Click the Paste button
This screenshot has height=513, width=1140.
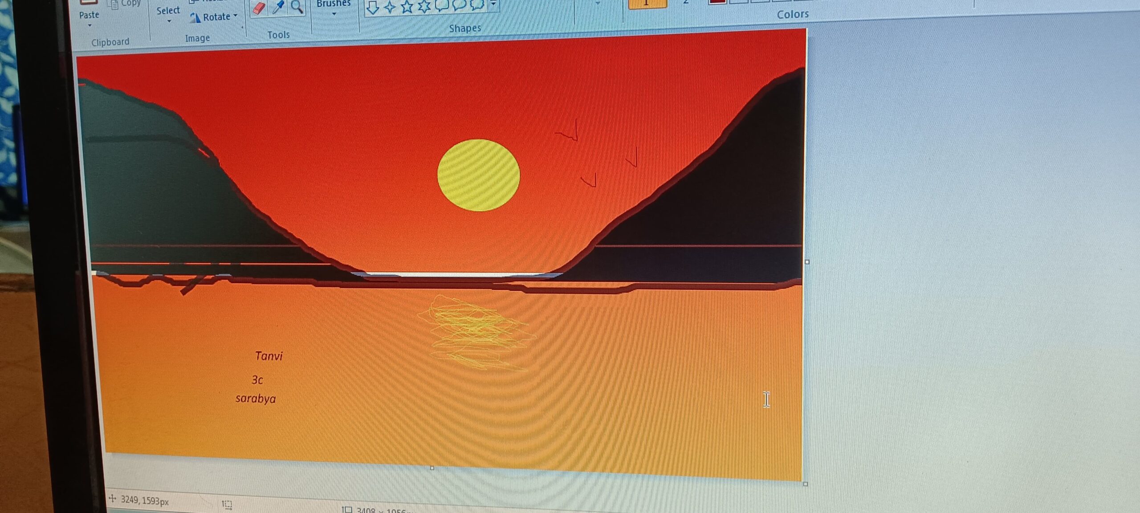click(89, 11)
